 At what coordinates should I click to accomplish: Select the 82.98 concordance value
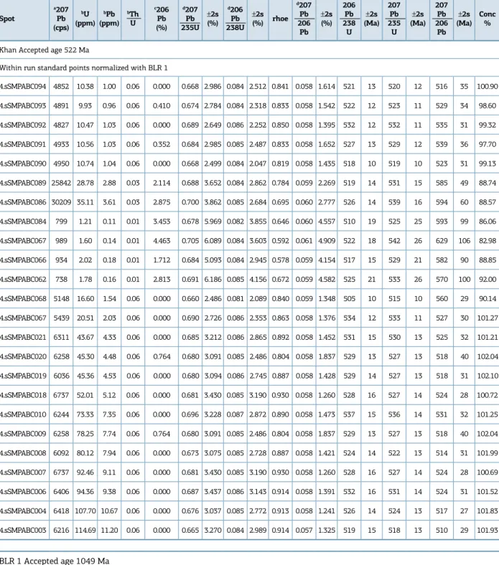click(487, 241)
